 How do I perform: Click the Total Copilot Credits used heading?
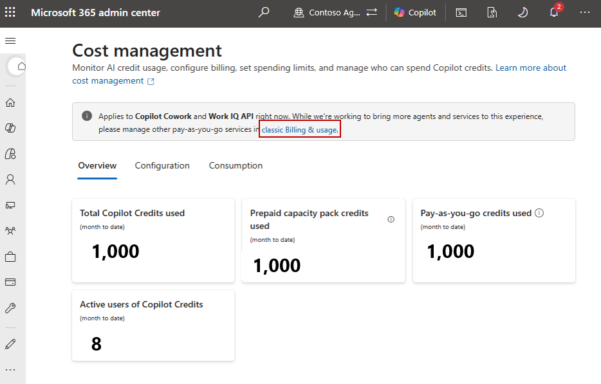point(133,213)
